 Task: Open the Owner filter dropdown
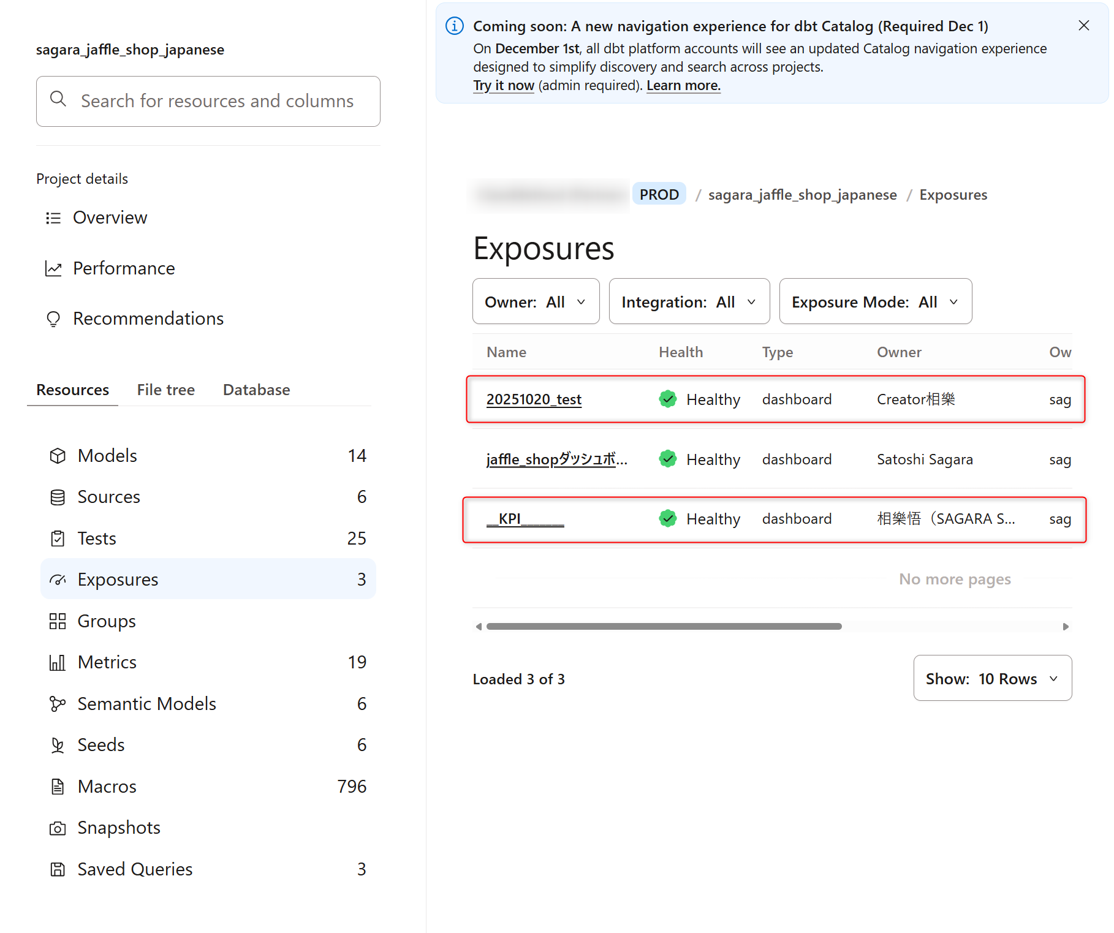click(x=536, y=301)
